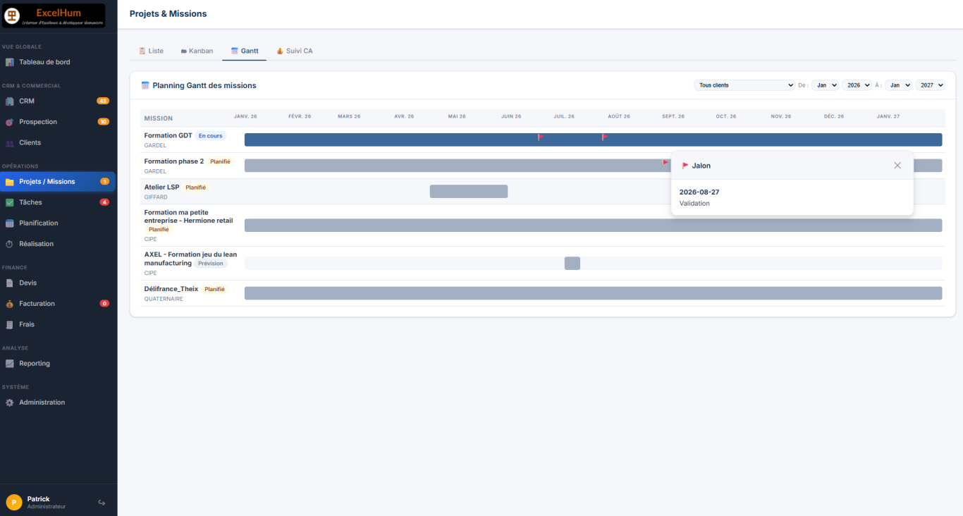Open Tableau de bord in sidebar
The image size is (963, 516).
click(x=58, y=62)
